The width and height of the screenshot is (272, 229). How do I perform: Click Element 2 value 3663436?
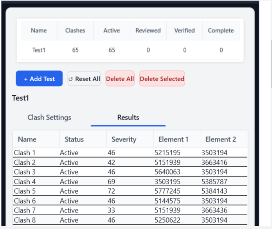(x=214, y=211)
